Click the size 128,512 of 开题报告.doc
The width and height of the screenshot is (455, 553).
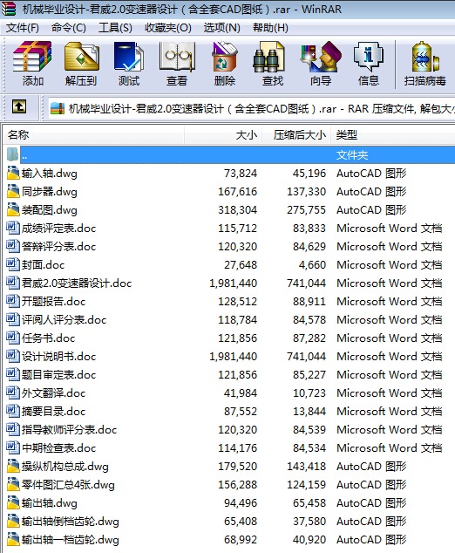click(x=238, y=302)
